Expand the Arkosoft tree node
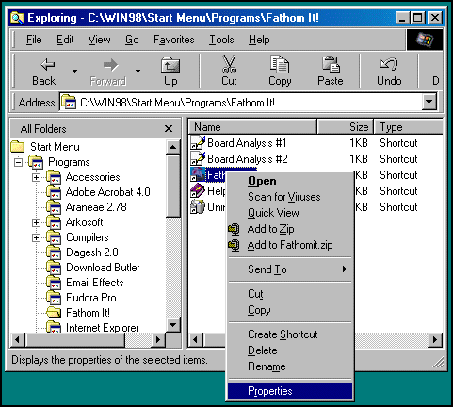The height and width of the screenshot is (407, 453). 36,222
